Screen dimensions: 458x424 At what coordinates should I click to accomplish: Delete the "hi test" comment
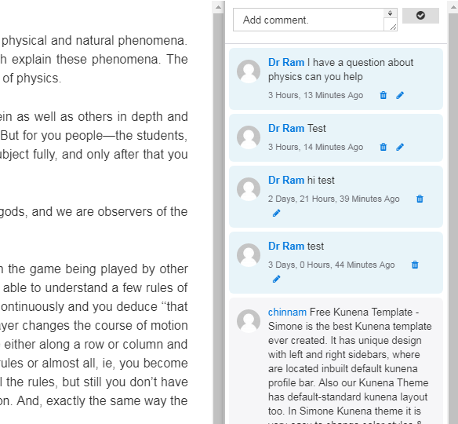click(420, 199)
